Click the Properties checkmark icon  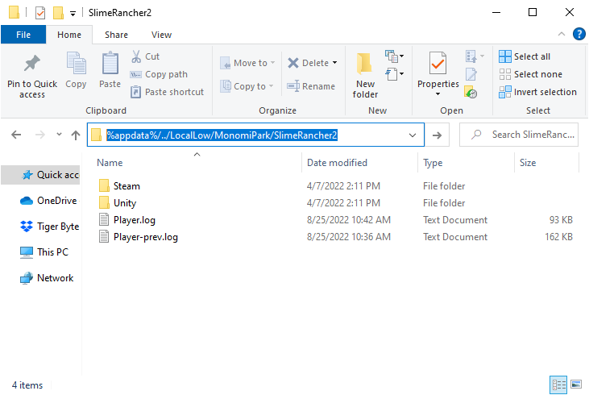(438, 63)
